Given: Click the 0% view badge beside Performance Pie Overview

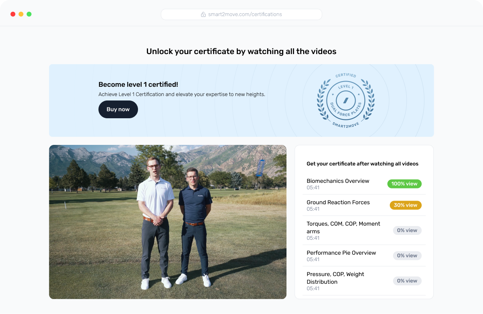Looking at the screenshot, I should point(407,255).
